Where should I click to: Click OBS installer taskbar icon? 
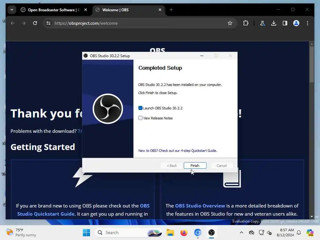[212, 232]
